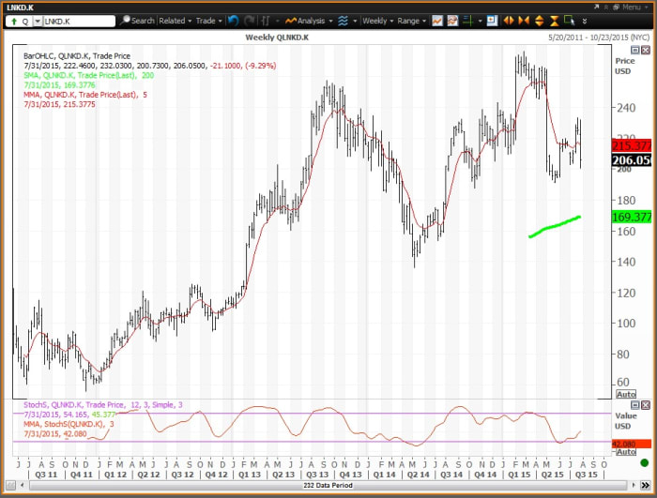Screen dimensions: 657x498
Task: Click the undo arrow icon
Action: pos(233,20)
